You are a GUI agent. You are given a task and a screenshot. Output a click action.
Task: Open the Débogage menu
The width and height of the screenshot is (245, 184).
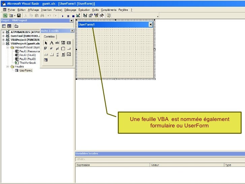point(70,10)
